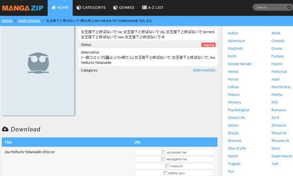
Task: Download from mexa.sh
Action: click(174, 166)
